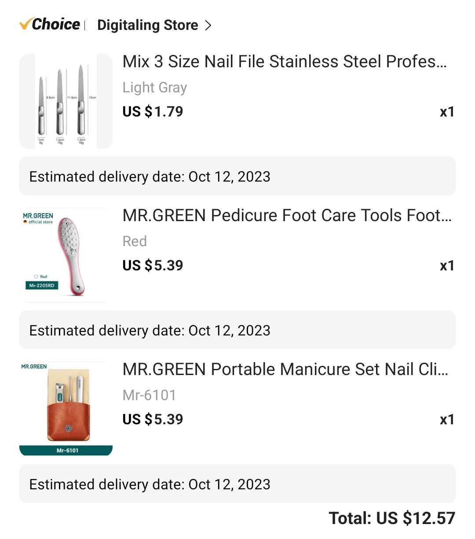Click the pedicure foot file's US $5.39 price
475x539 pixels.
[153, 266]
